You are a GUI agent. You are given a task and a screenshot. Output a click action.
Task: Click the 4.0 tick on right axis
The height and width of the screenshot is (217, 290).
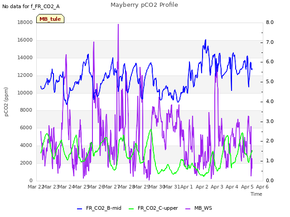click(x=270, y=101)
